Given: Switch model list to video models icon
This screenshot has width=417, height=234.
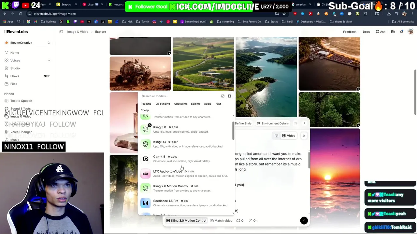Looking at the screenshot, I should click(x=229, y=96).
